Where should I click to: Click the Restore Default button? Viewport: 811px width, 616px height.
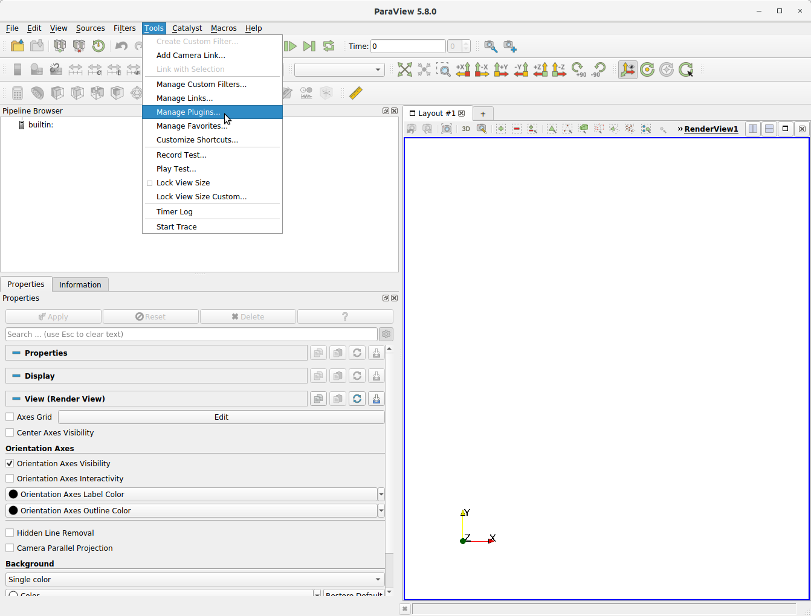pos(354,594)
